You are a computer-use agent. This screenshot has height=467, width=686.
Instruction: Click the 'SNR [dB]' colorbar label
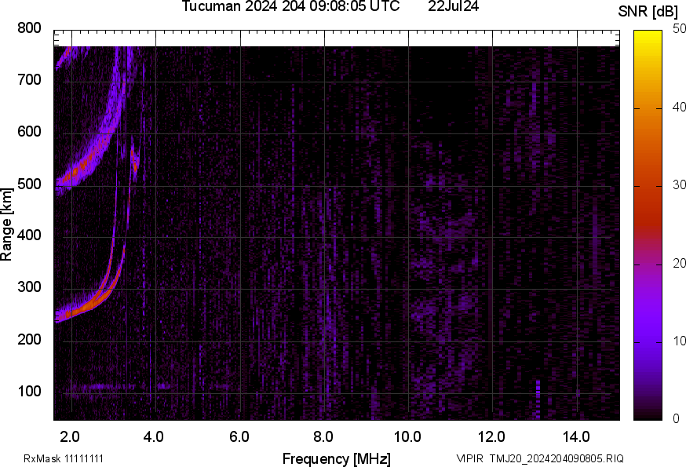click(648, 11)
